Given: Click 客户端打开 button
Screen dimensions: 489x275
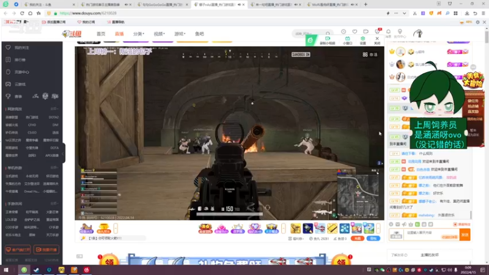Looking at the screenshot, I should click(18, 249).
